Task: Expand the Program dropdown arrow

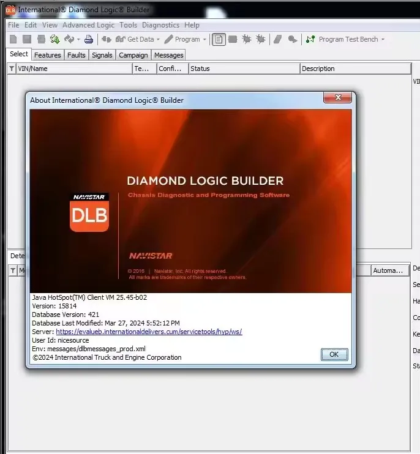Action: pos(204,40)
